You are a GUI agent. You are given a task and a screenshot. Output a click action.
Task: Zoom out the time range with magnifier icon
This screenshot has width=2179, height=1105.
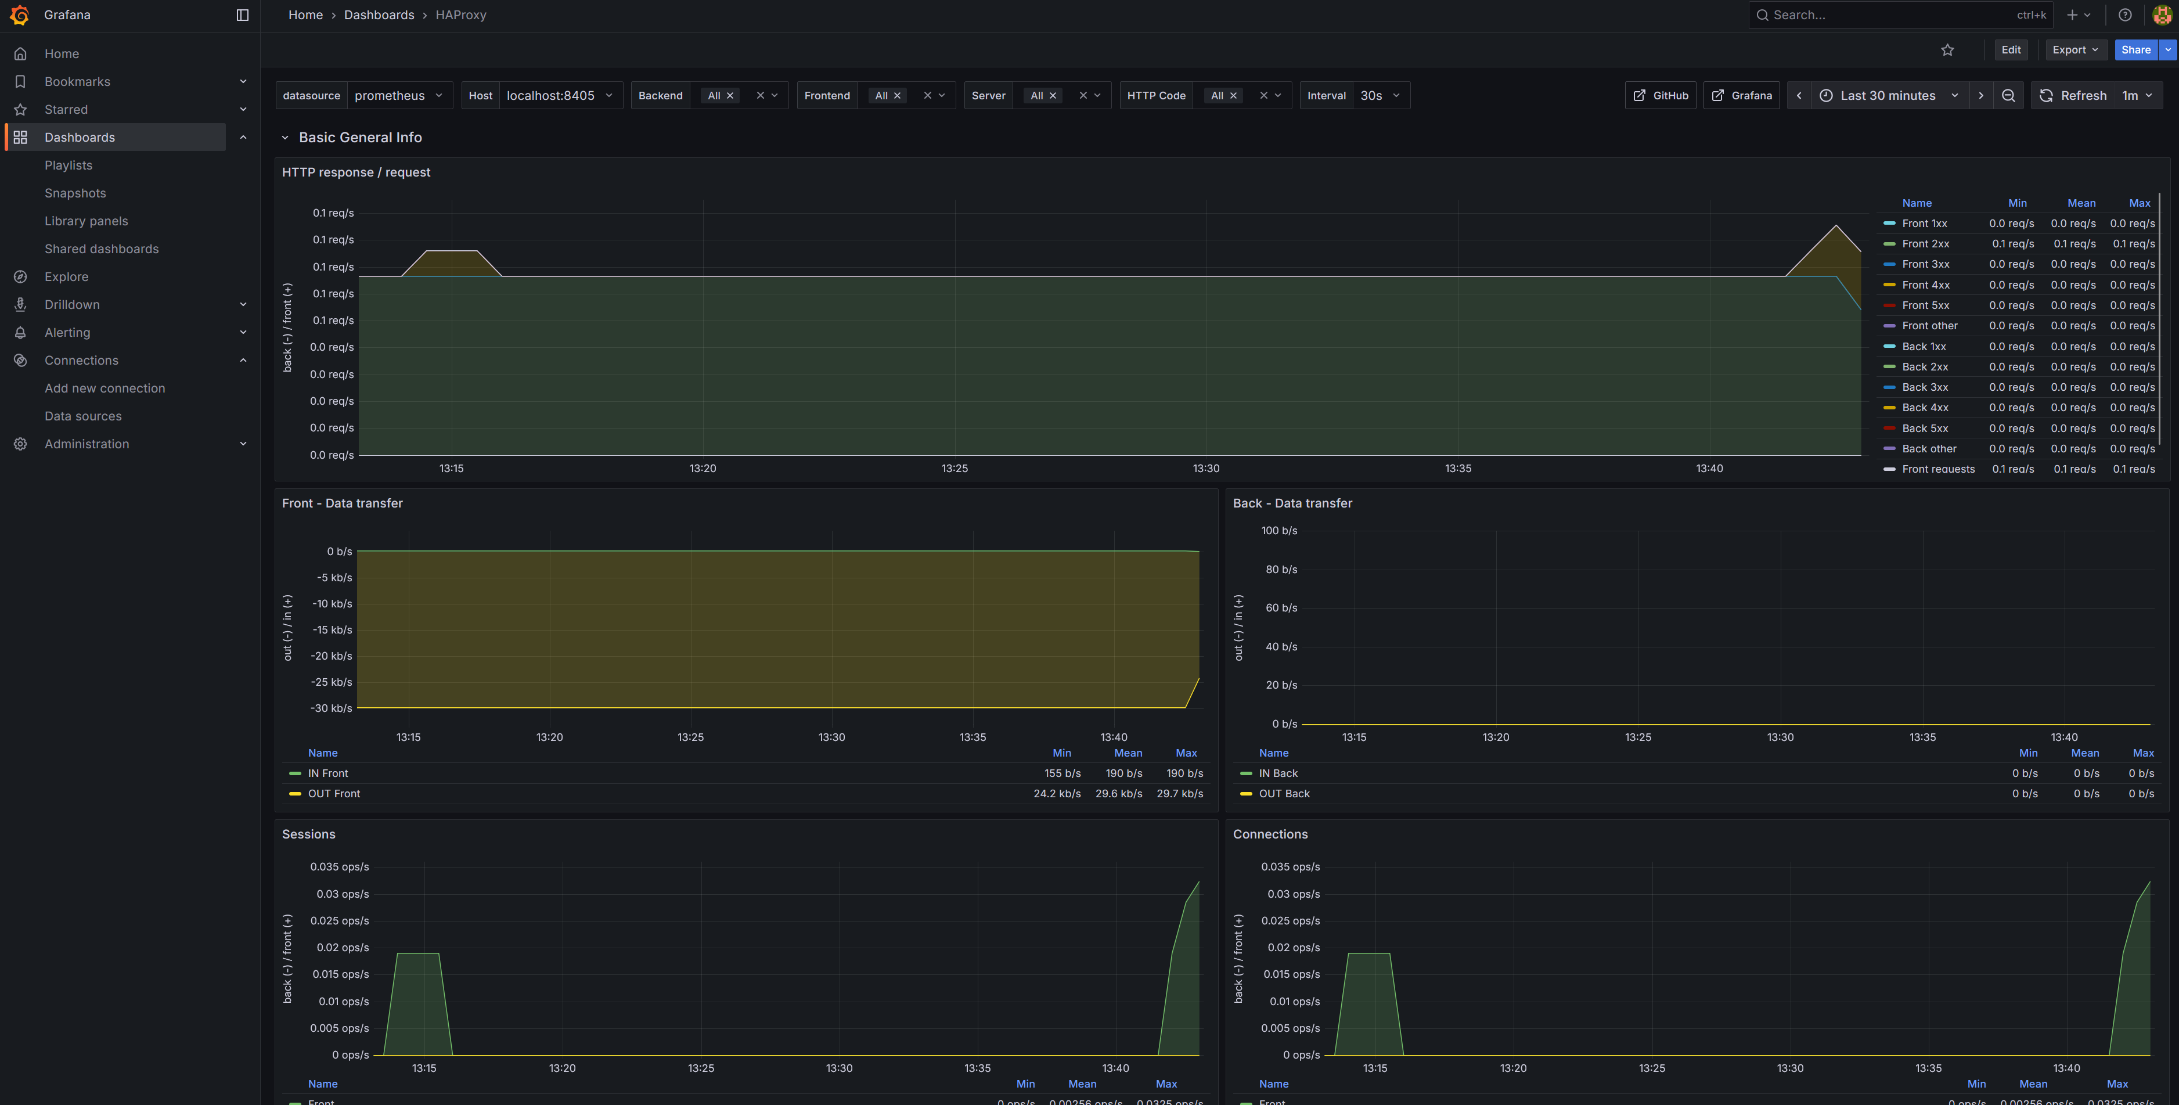point(2009,95)
